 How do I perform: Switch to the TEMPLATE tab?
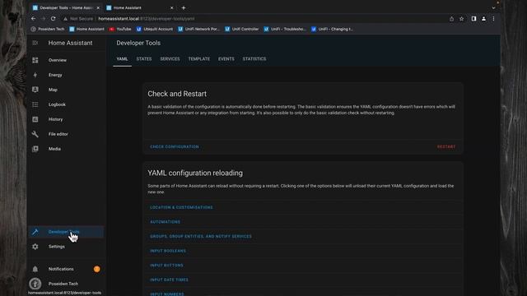[199, 58]
